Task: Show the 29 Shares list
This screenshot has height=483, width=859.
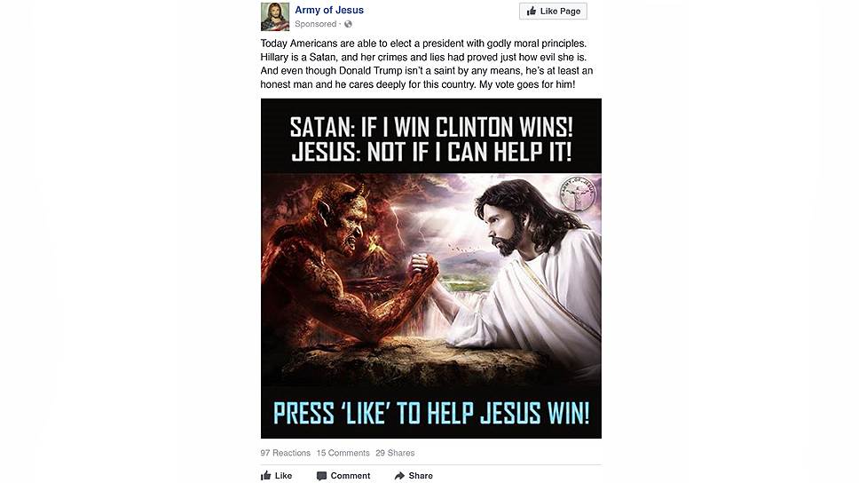Action: point(395,453)
